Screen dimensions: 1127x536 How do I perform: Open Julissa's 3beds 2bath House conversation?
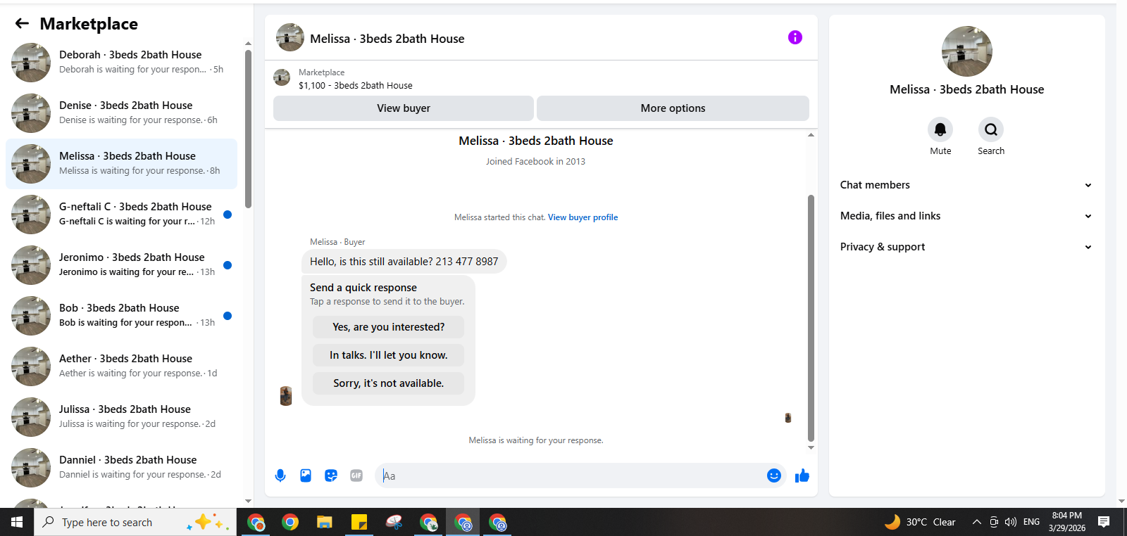[121, 417]
